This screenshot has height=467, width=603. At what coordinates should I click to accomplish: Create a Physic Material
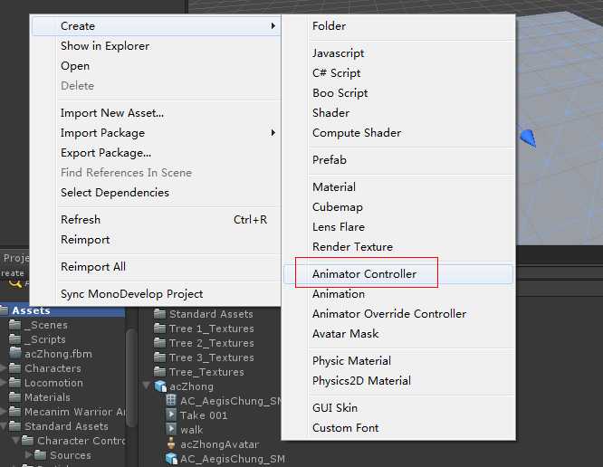click(x=351, y=361)
